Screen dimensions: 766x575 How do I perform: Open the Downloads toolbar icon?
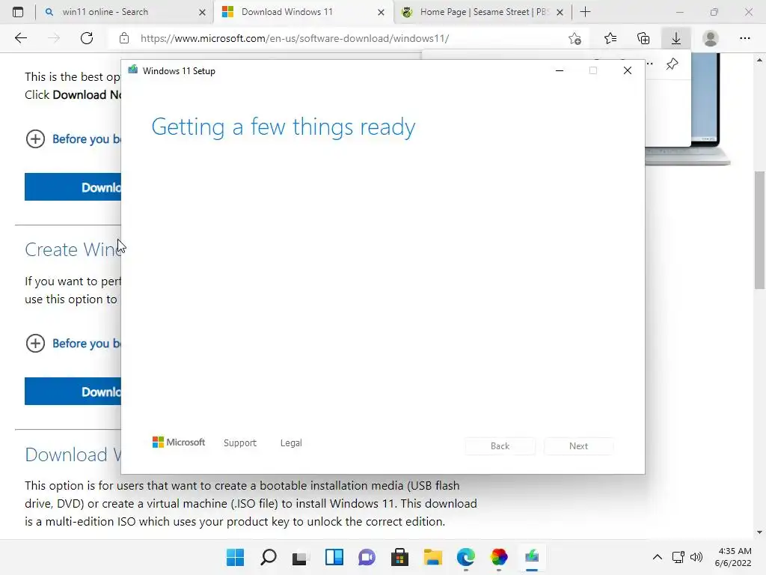pos(676,38)
